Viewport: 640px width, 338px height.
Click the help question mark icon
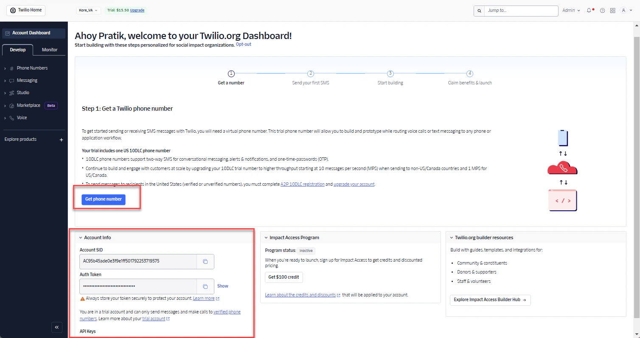(602, 11)
